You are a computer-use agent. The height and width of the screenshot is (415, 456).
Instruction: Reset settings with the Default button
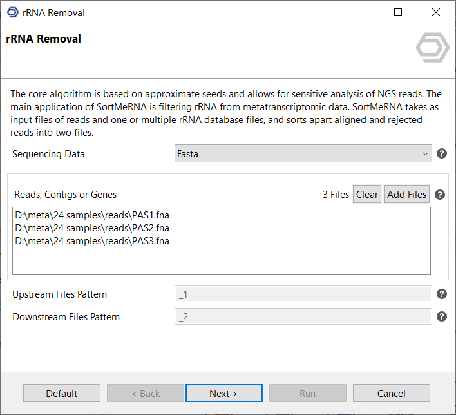click(62, 393)
